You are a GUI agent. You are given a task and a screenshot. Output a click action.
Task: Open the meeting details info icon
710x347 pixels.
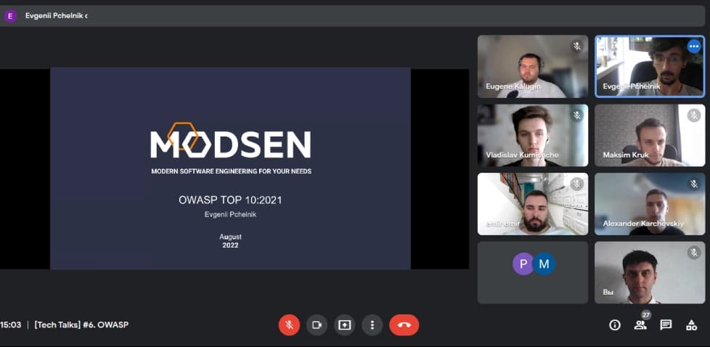pos(615,324)
